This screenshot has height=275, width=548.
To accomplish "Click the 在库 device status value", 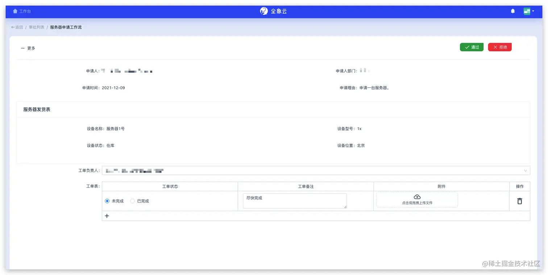I will [111, 146].
